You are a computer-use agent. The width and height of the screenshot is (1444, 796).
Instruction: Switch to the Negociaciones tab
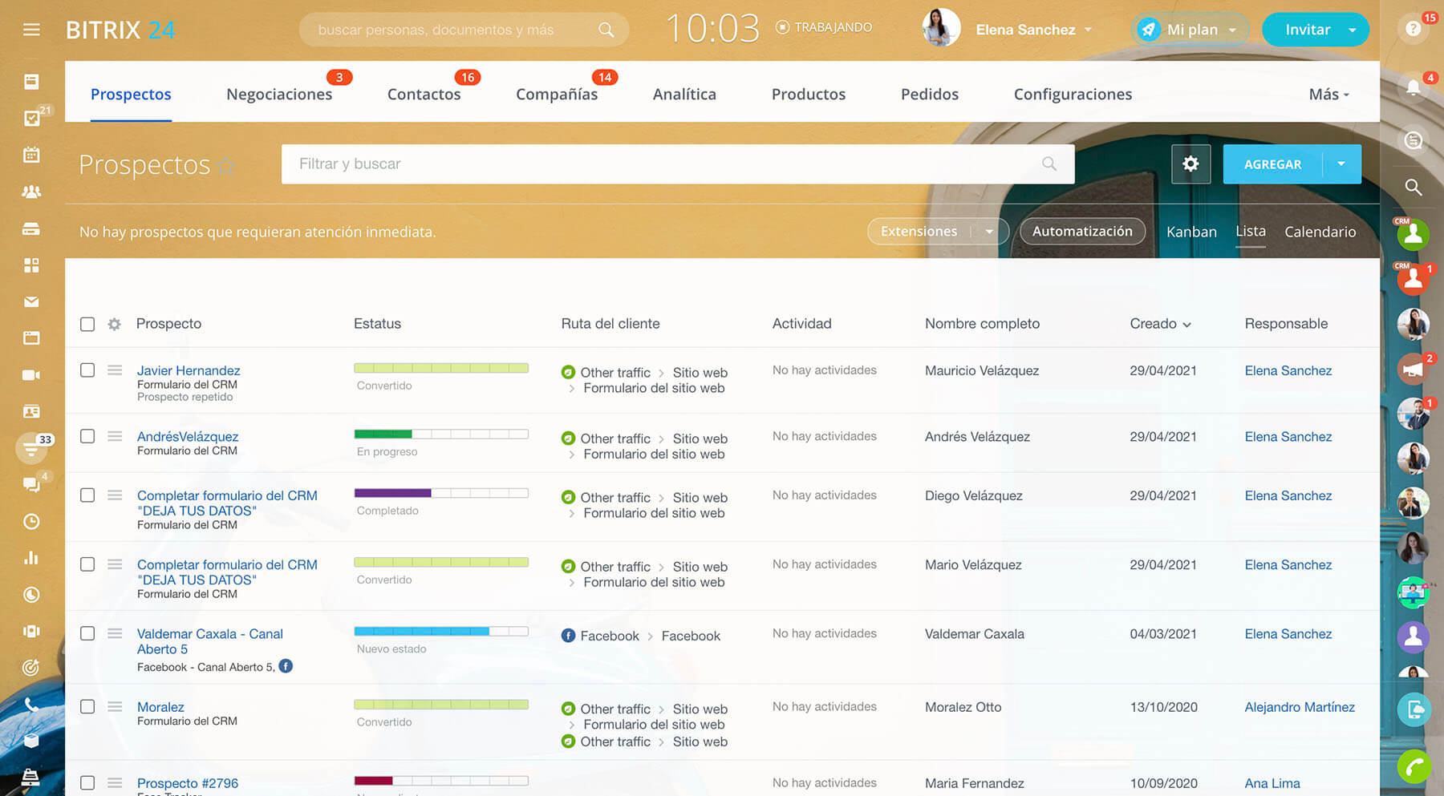279,95
